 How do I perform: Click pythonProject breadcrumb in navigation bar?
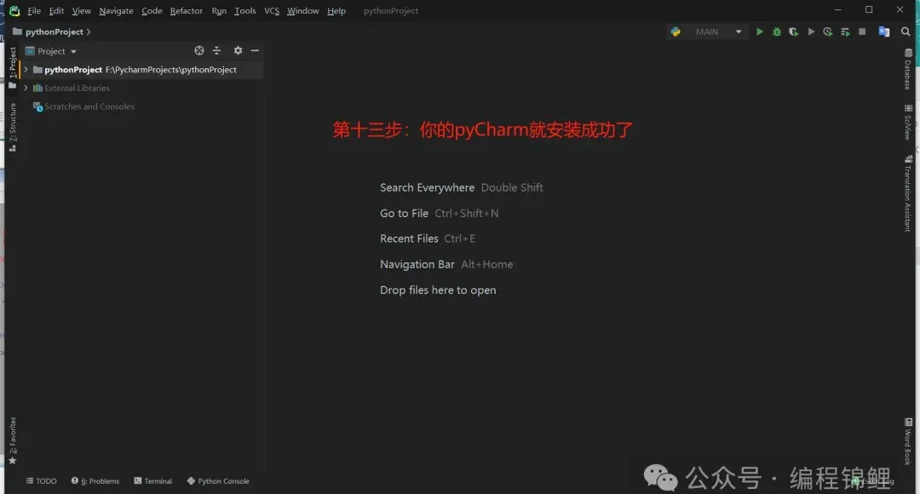tap(54, 32)
